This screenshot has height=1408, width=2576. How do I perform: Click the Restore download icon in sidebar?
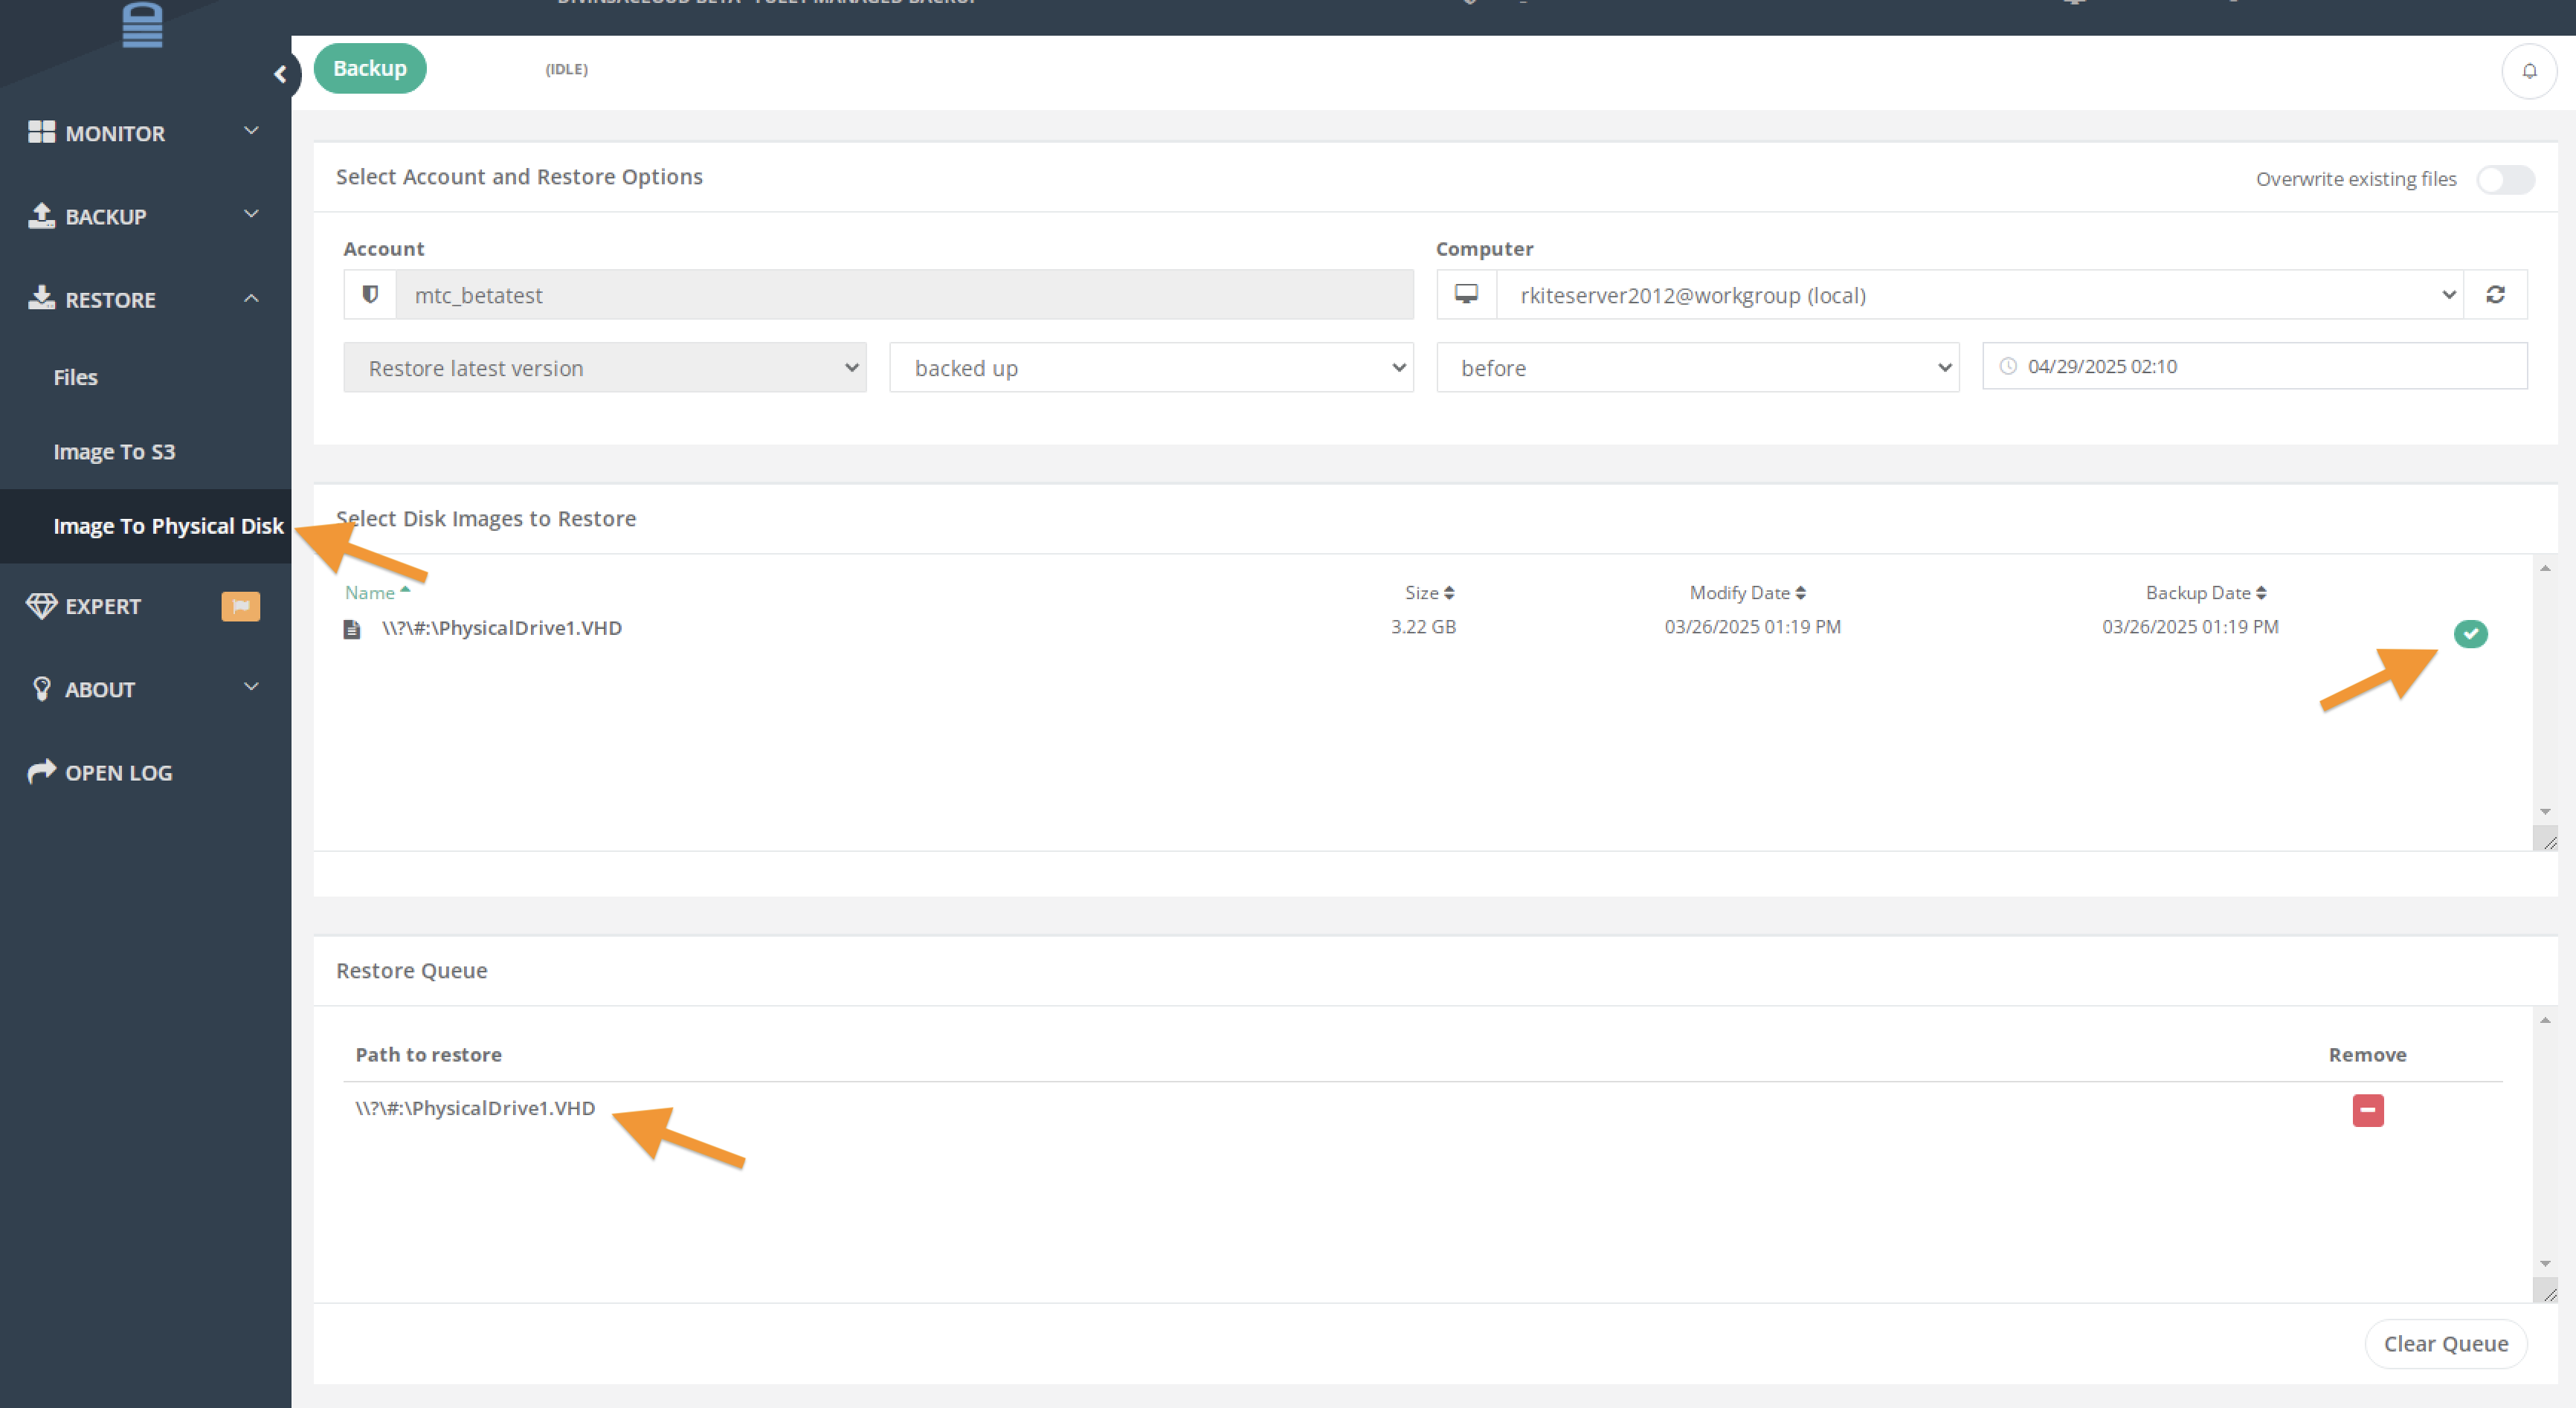(41, 298)
